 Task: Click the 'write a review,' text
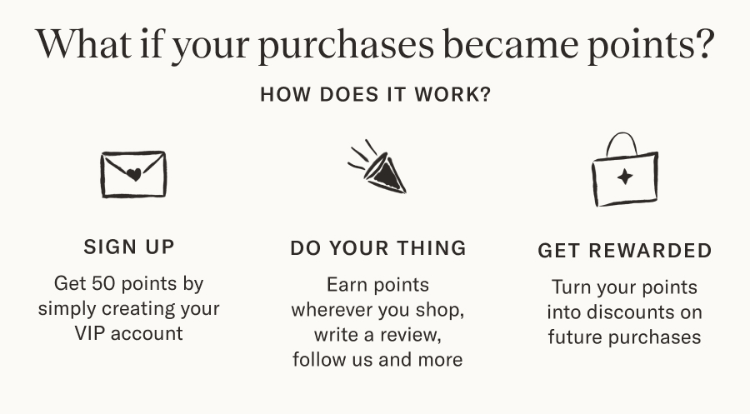[377, 335]
